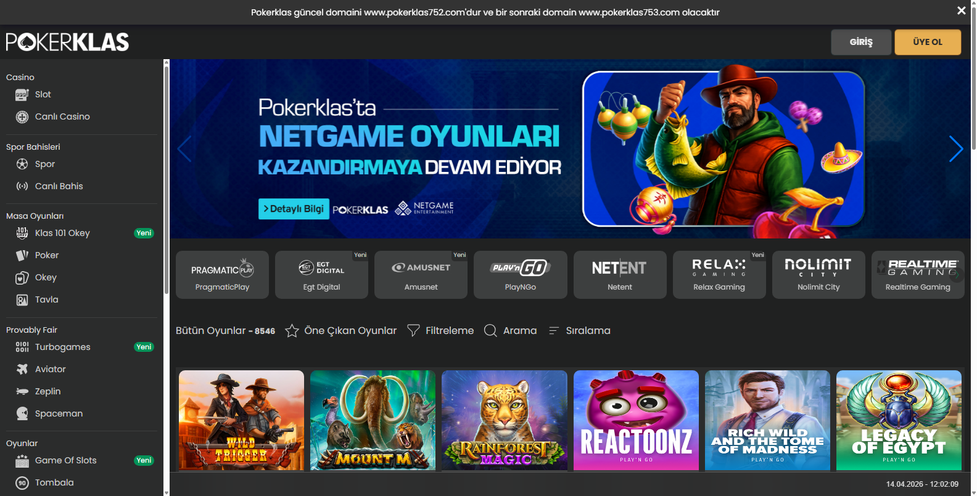Click the Tavla backgammon icon
Image resolution: width=977 pixels, height=496 pixels.
coord(22,300)
